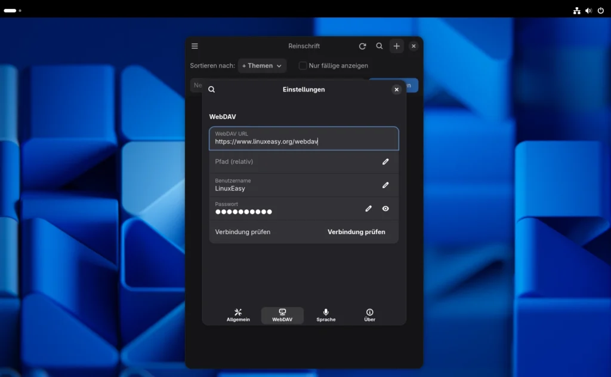The image size is (611, 377).
Task: Create a new note with the plus icon
Action: tap(397, 46)
